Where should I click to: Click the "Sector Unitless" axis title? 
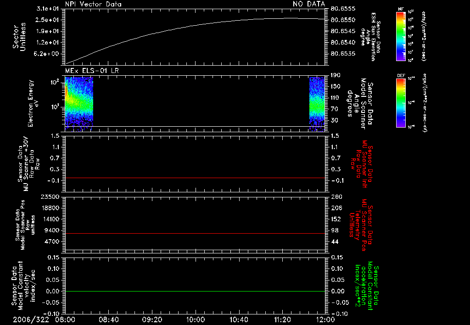click(x=19, y=37)
